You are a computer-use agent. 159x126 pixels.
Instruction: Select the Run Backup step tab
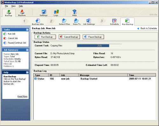click(128, 22)
